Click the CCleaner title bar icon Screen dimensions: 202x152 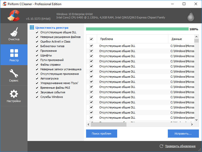pos(4,4)
